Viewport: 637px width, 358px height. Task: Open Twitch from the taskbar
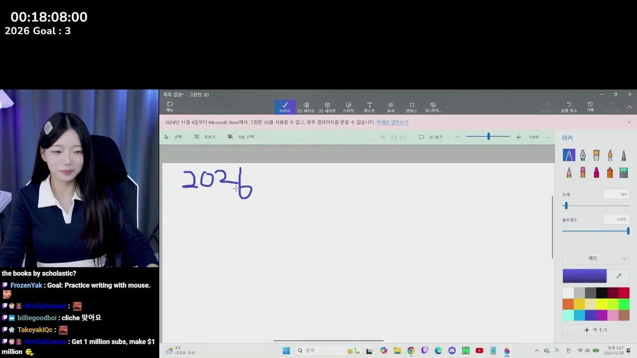(x=425, y=351)
